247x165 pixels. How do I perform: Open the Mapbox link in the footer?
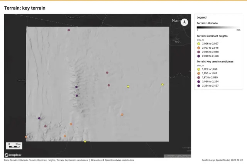coord(96,160)
